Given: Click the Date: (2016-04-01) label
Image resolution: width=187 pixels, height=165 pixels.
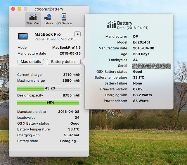Looking at the screenshot, I should pyautogui.click(x=133, y=28).
